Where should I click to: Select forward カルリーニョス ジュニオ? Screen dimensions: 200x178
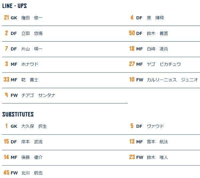(x=172, y=80)
